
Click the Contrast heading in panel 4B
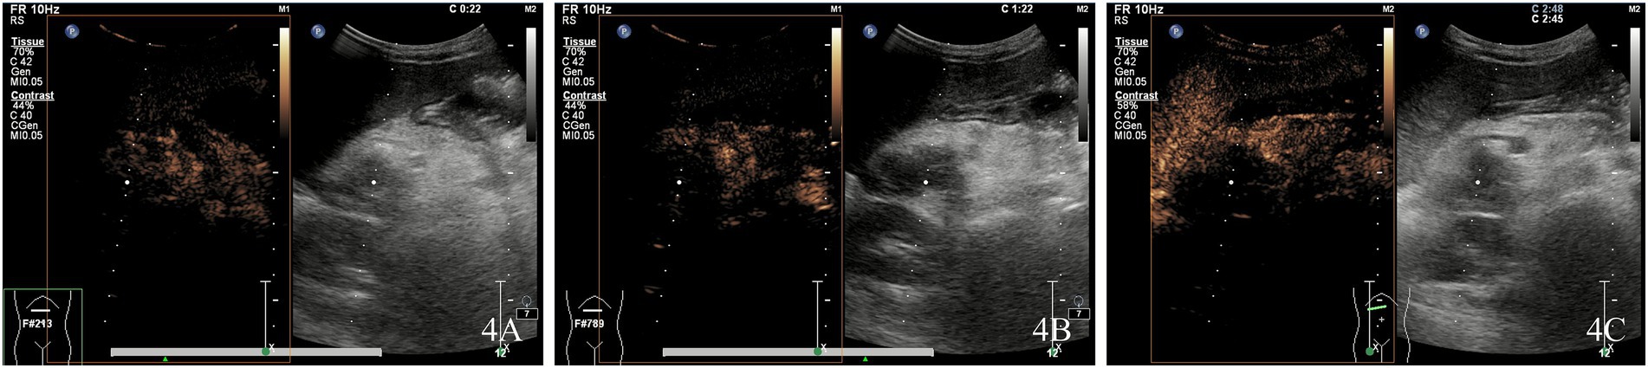click(x=584, y=95)
